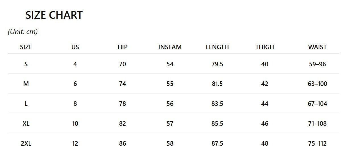Viewport: 356px width, 167px height.
Task: Click the SIZE CHART heading
Action: click(x=54, y=15)
